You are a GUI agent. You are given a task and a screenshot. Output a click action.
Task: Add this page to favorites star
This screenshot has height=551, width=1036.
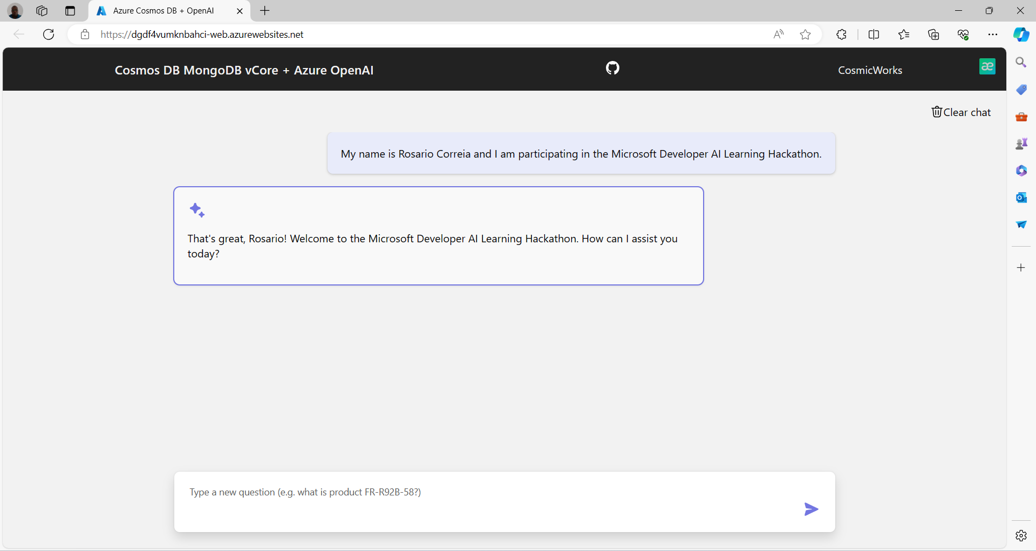coord(805,35)
